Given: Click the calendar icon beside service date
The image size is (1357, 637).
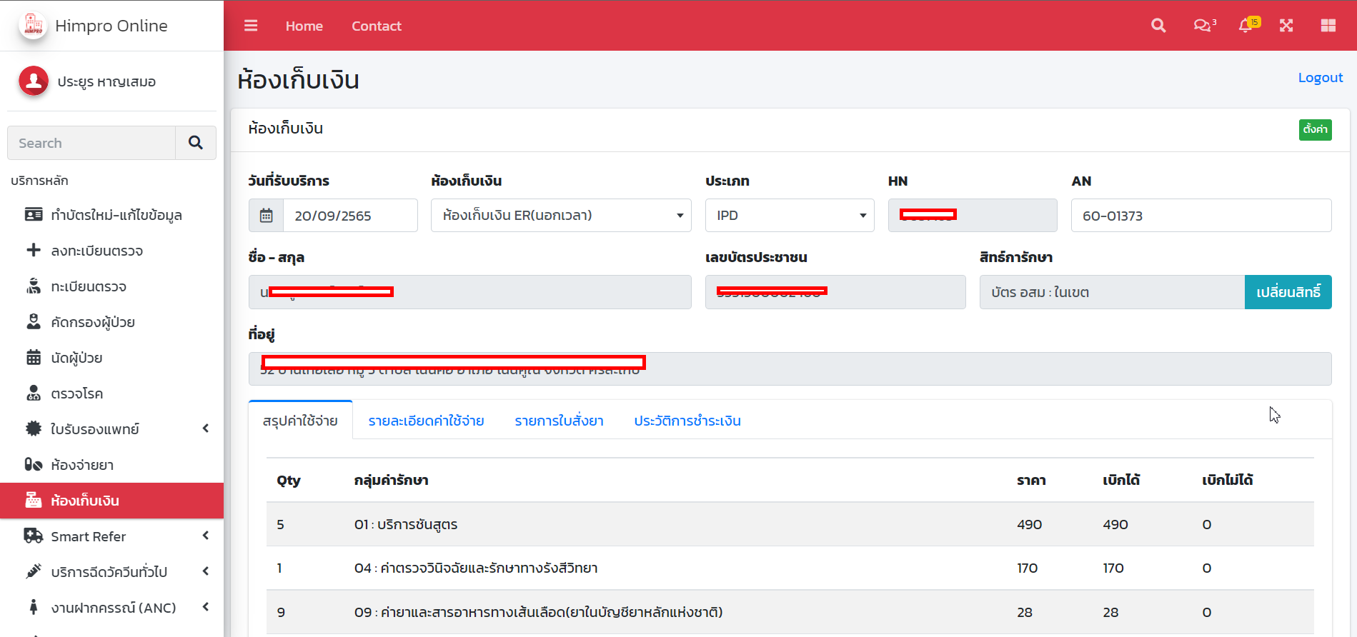Looking at the screenshot, I should click(x=267, y=216).
